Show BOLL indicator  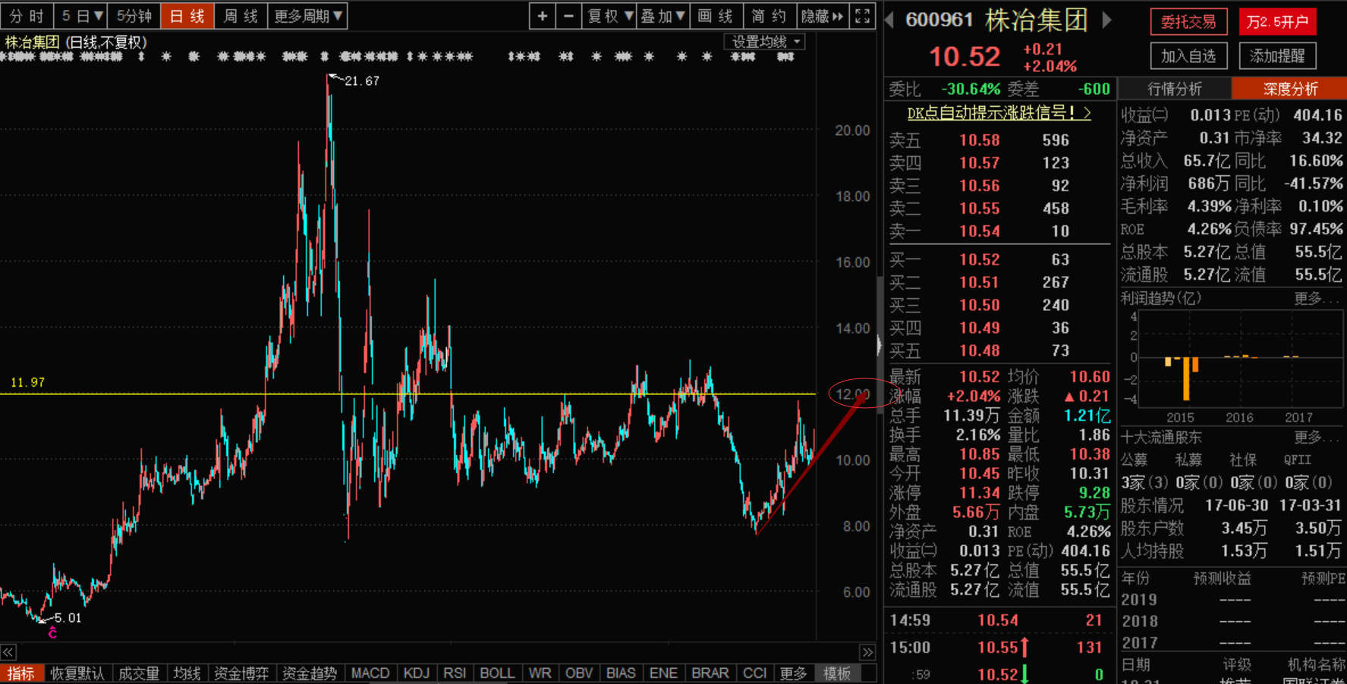tap(497, 673)
